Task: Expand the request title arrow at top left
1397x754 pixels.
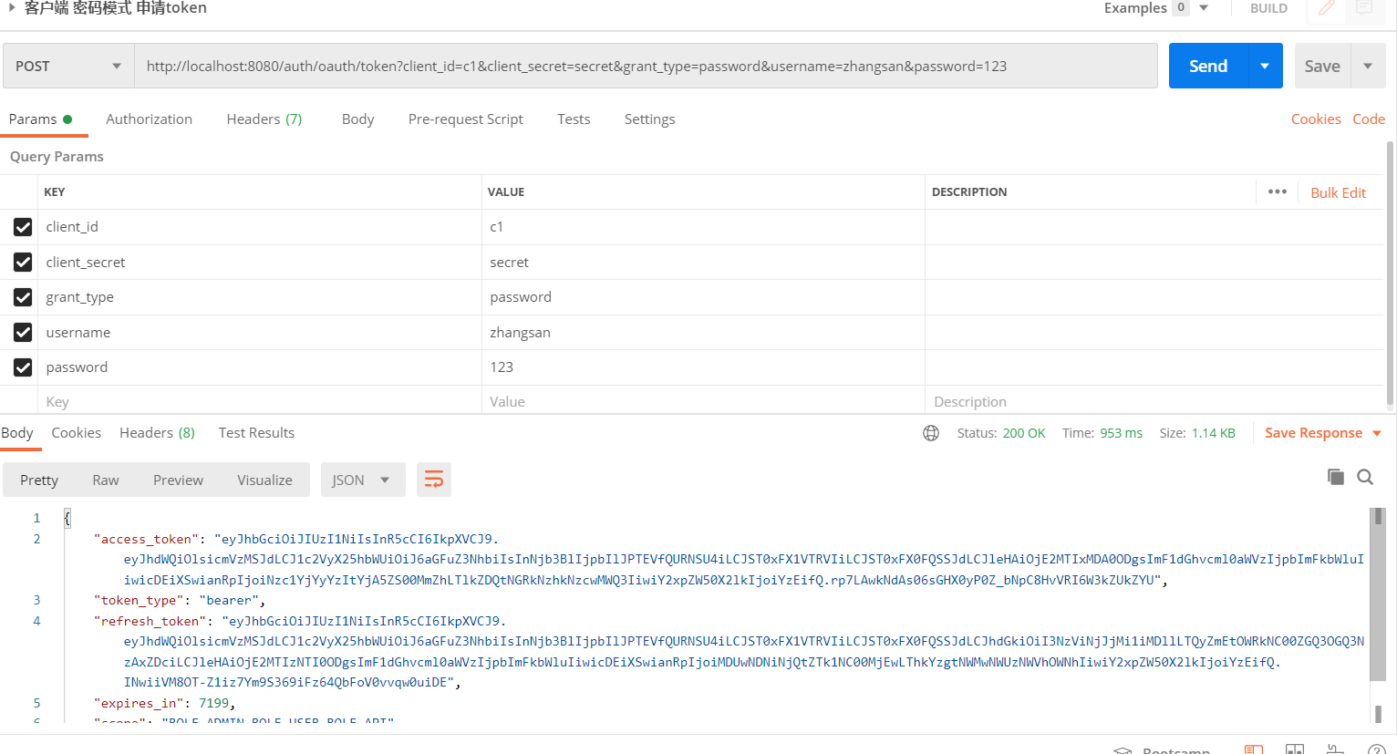Action: 12,7
